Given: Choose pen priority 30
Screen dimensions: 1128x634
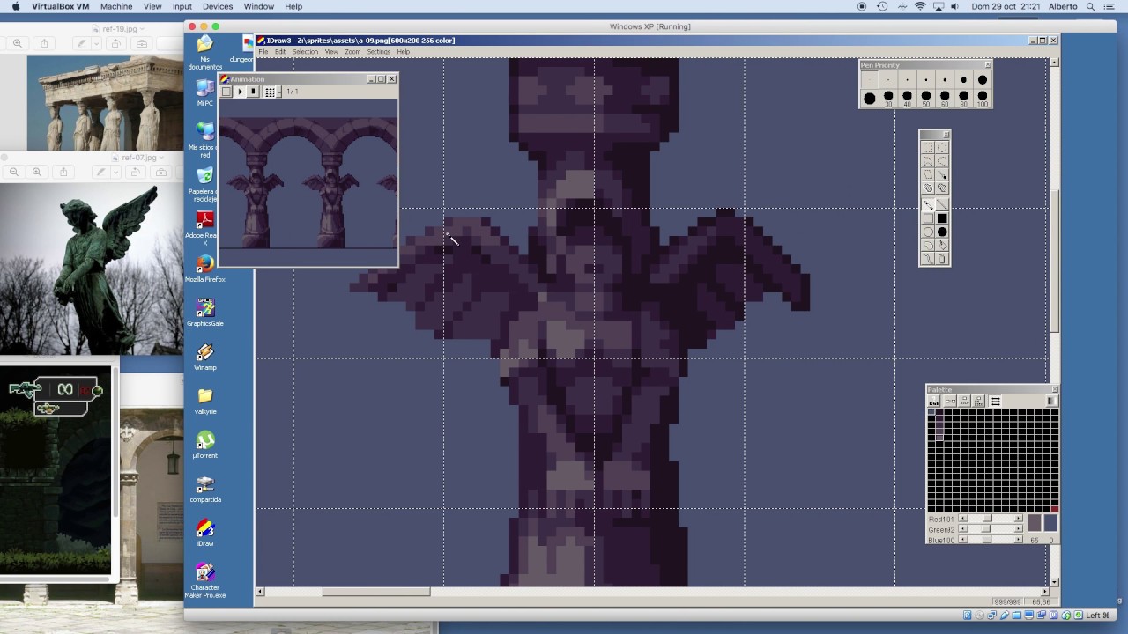Looking at the screenshot, I should pos(888,98).
